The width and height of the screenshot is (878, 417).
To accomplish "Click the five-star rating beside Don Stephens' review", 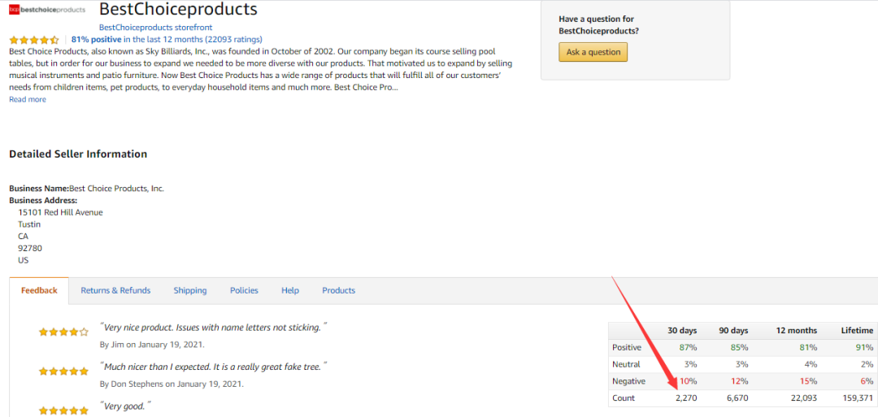I will pyautogui.click(x=63, y=371).
